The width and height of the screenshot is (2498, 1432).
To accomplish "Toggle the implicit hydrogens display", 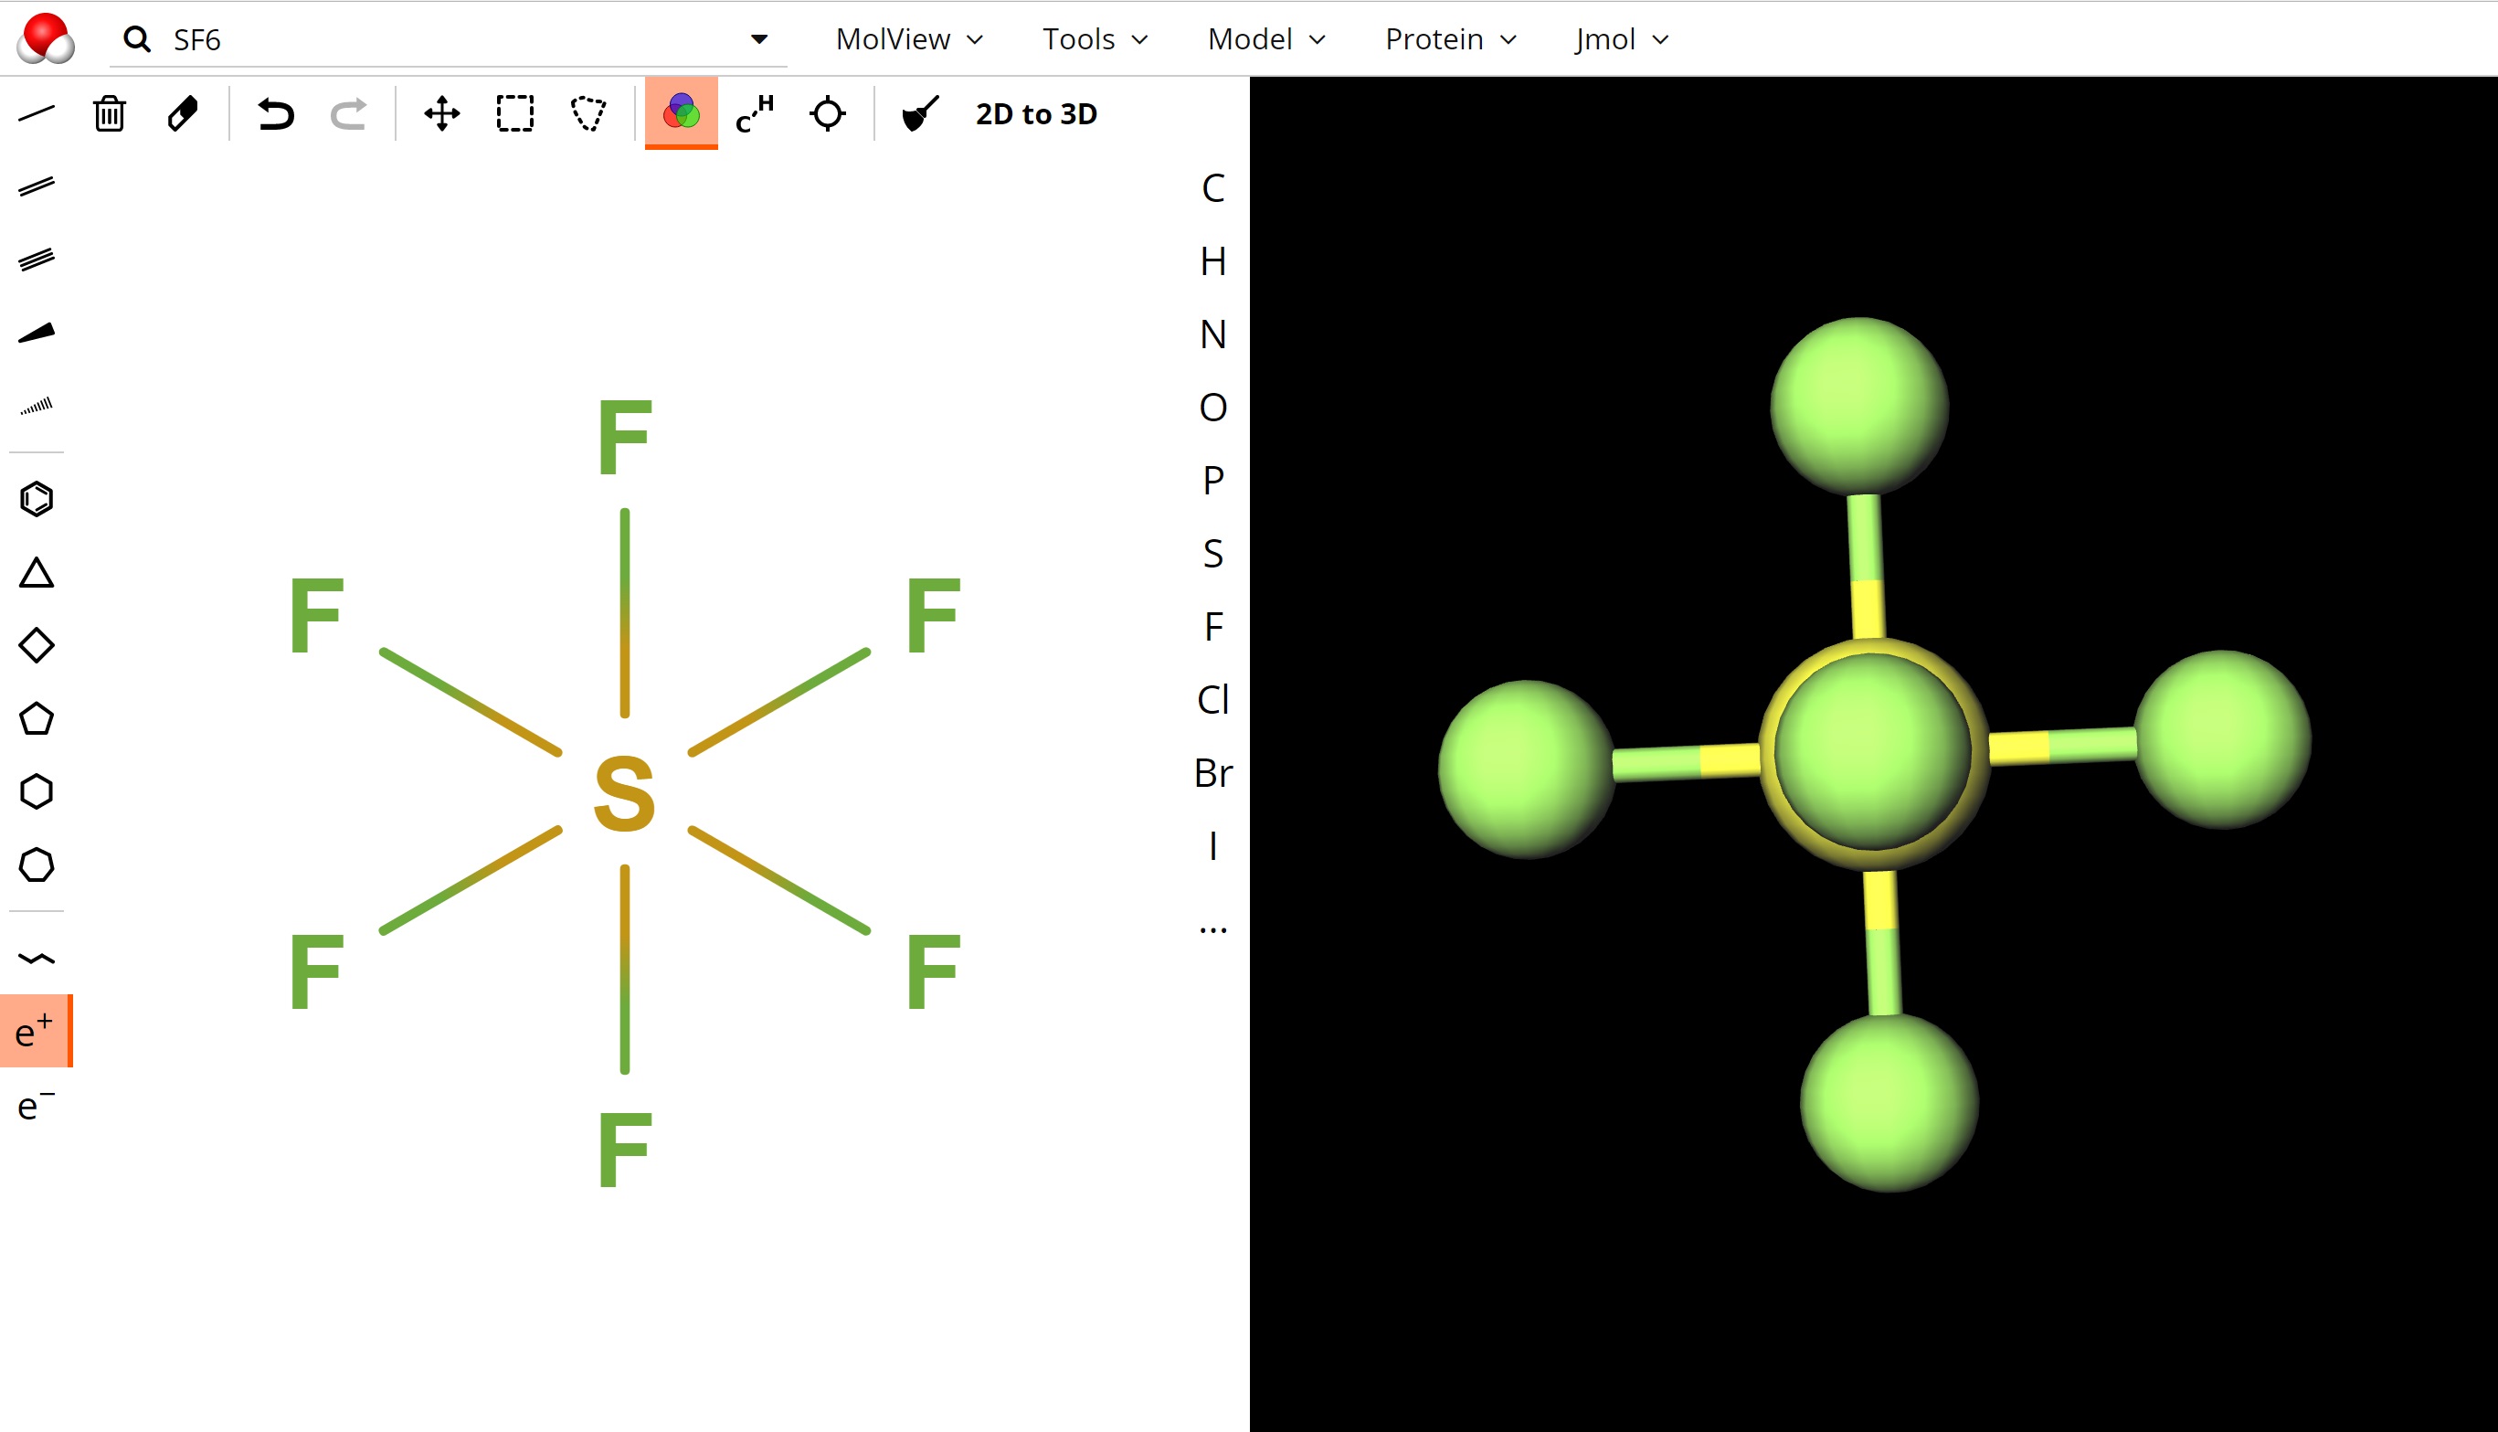I will click(754, 114).
